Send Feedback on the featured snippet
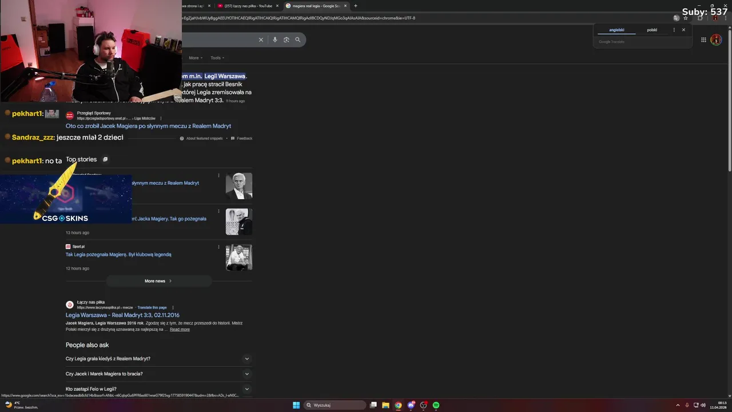732x412 pixels. 245,138
